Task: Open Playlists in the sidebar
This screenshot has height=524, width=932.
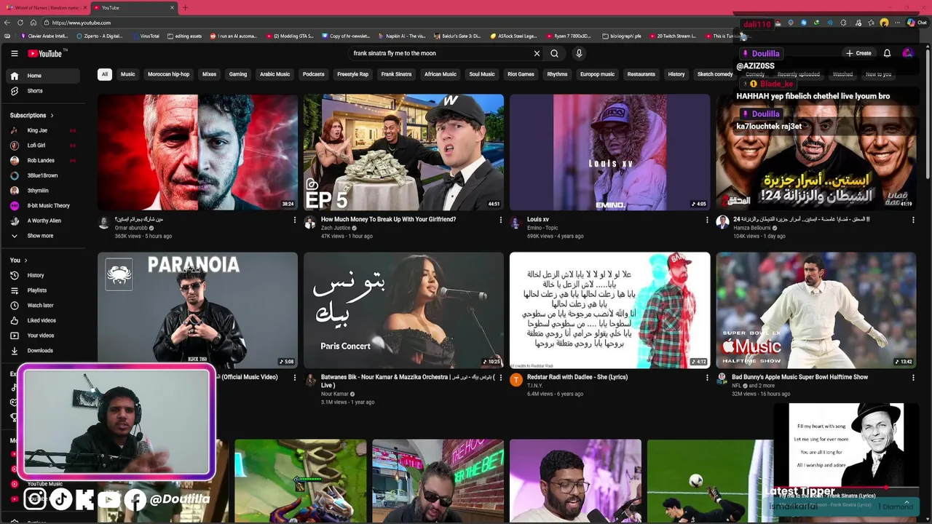Action: pos(44,290)
